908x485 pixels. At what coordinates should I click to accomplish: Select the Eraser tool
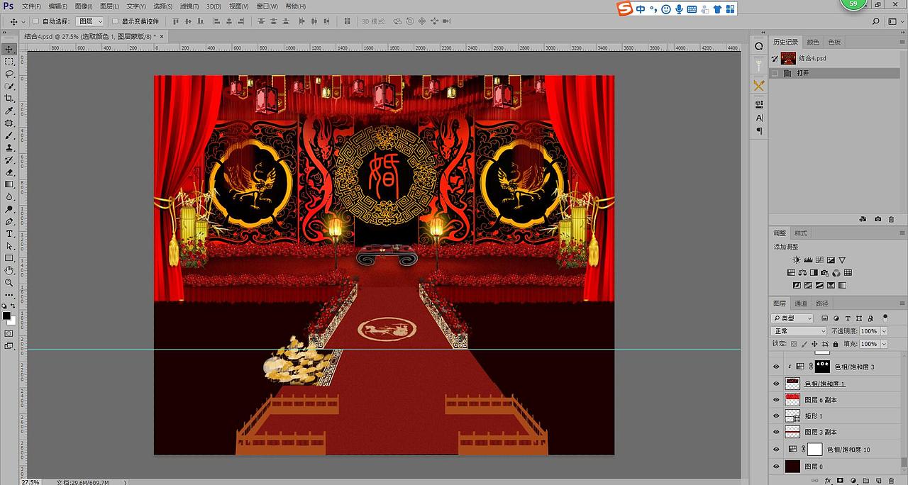(x=9, y=172)
